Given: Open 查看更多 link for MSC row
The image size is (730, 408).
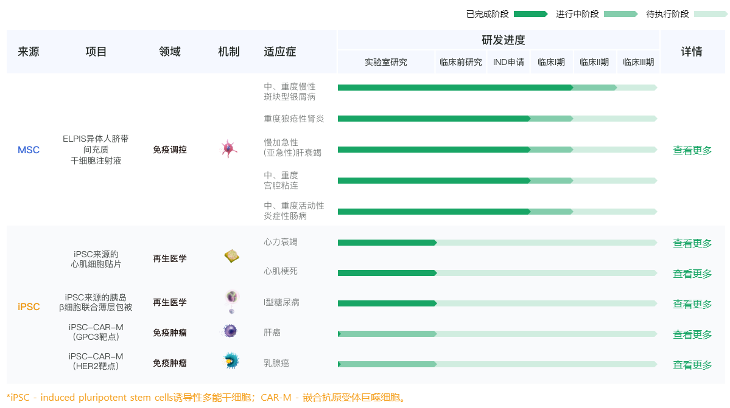Looking at the screenshot, I should click(x=692, y=150).
